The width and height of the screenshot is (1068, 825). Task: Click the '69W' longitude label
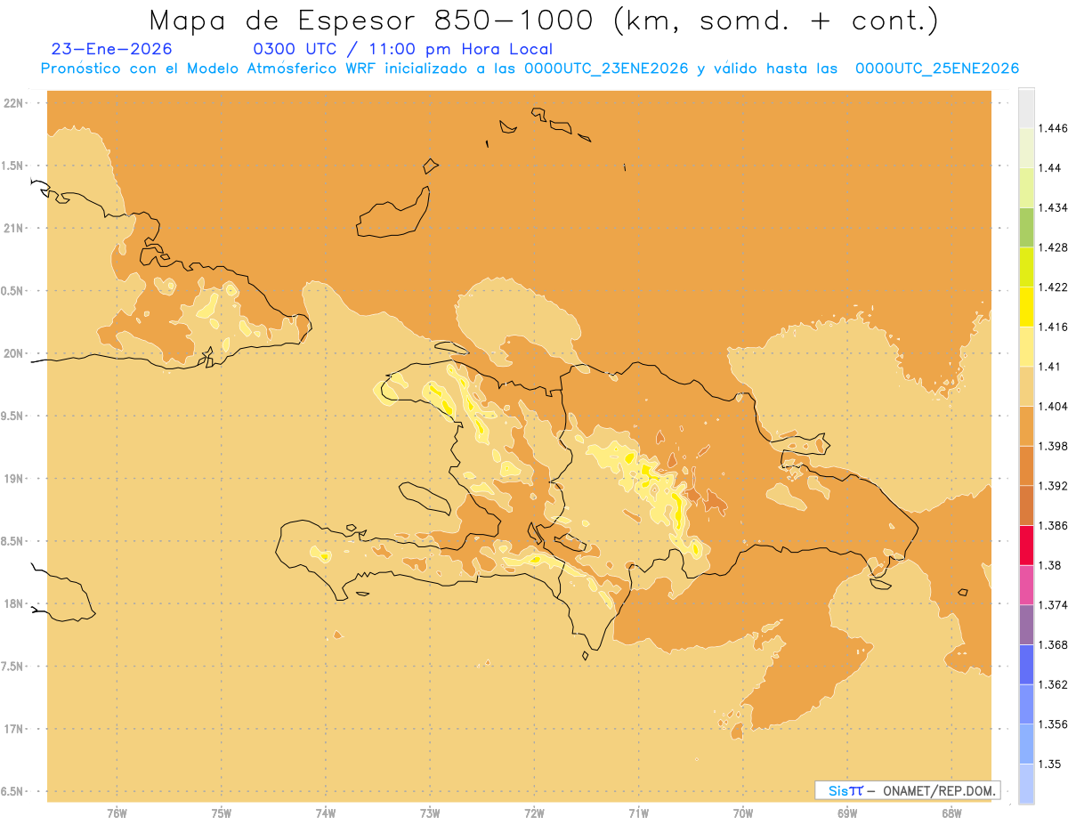point(847,813)
